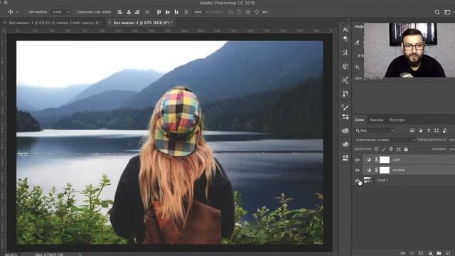
Task: Click the mask link icon on Light layer
Action: point(376,159)
